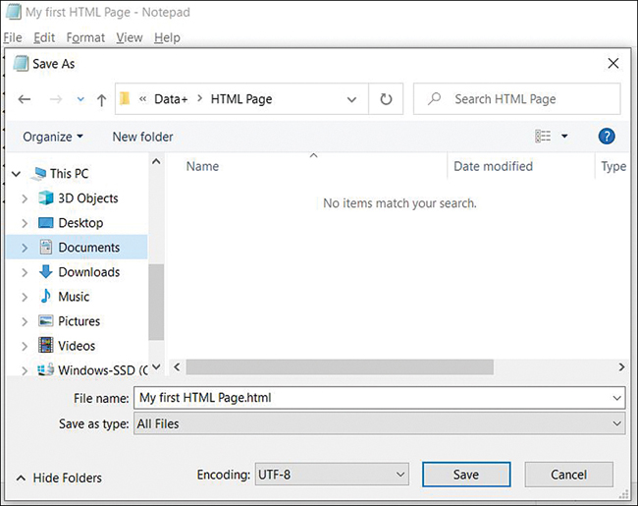This screenshot has height=506, width=638.
Task: Click the Videos filmstrip icon
Action: [x=45, y=346]
